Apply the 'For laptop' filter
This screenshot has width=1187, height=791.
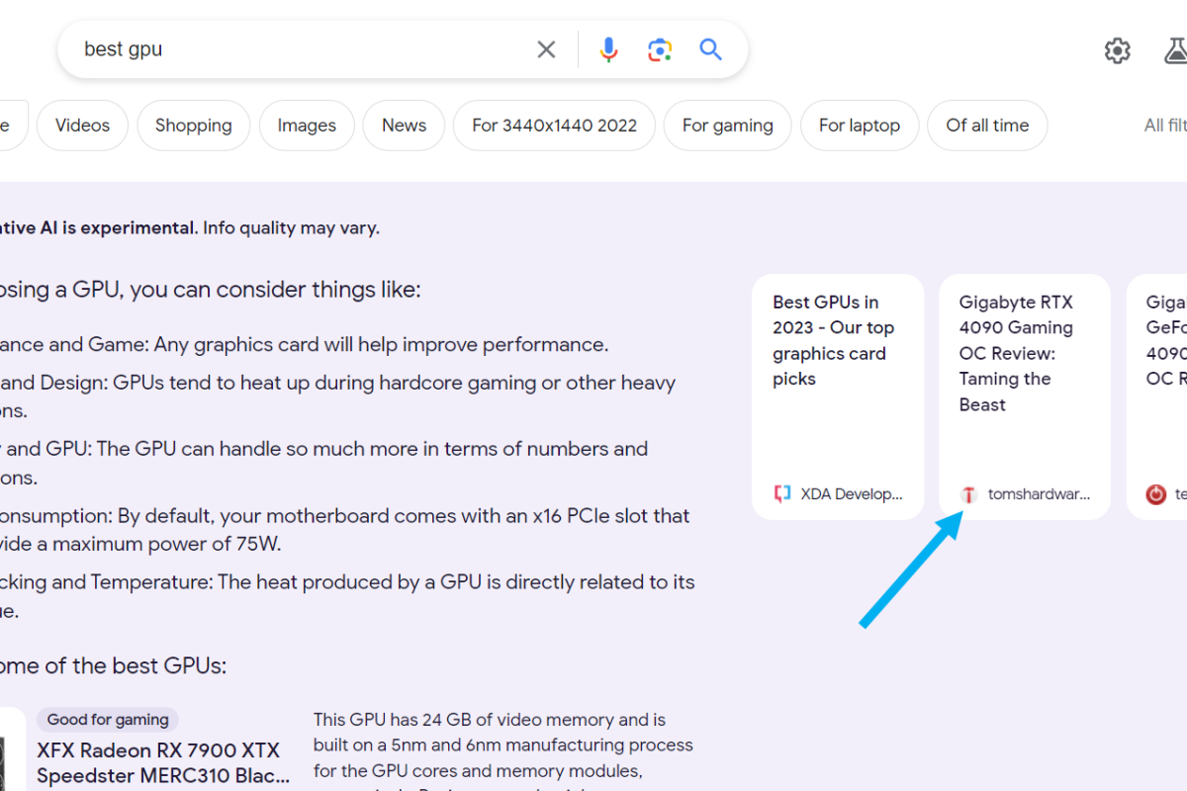(860, 126)
